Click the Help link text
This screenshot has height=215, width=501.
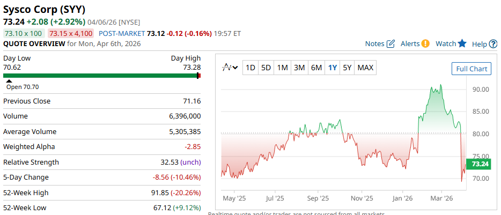[479, 44]
